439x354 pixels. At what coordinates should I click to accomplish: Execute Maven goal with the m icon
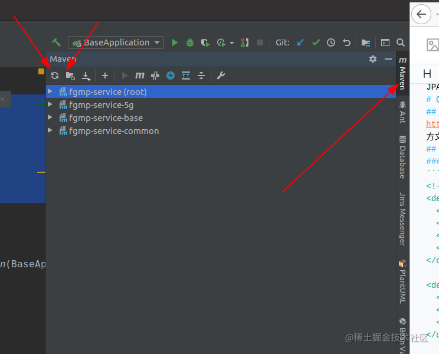pos(140,76)
